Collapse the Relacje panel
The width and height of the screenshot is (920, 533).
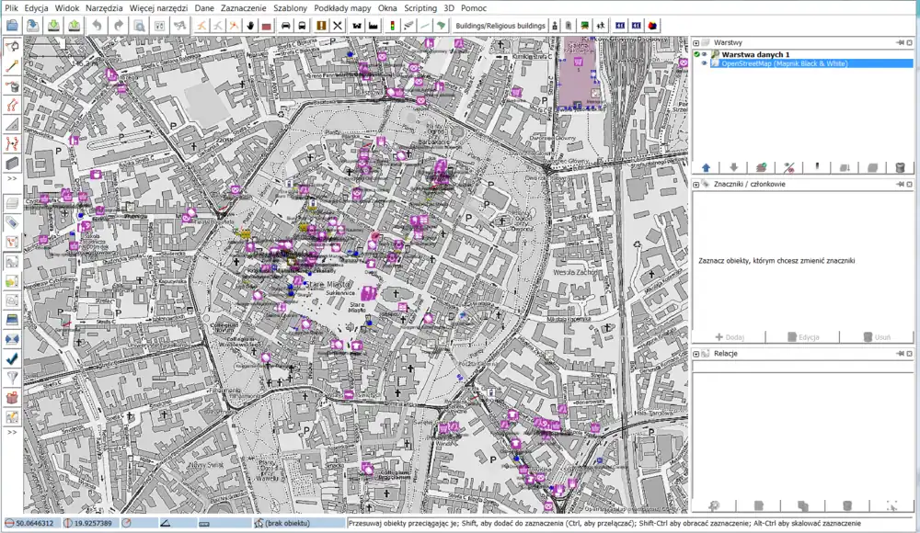[x=696, y=354]
